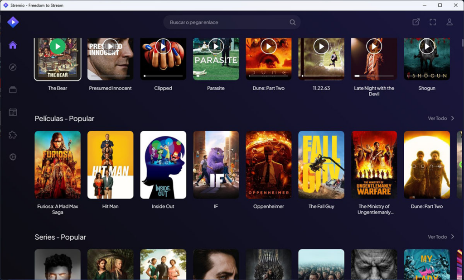Open the Addons puzzle icon
464x280 pixels.
[x=13, y=135]
